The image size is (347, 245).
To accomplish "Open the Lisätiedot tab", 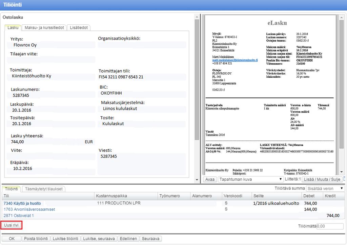I will (x=79, y=28).
